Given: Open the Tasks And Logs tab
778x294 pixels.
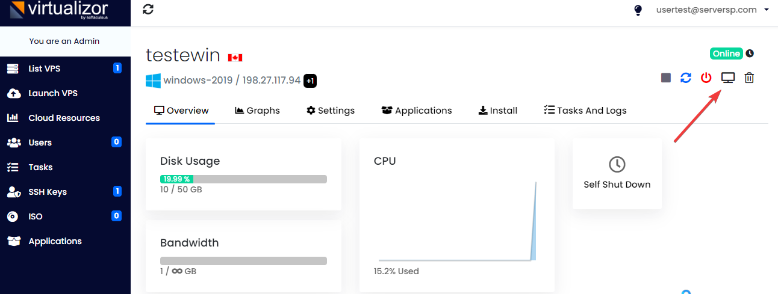Looking at the screenshot, I should [585, 111].
